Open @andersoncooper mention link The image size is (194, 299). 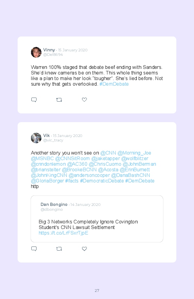[x=89, y=175]
